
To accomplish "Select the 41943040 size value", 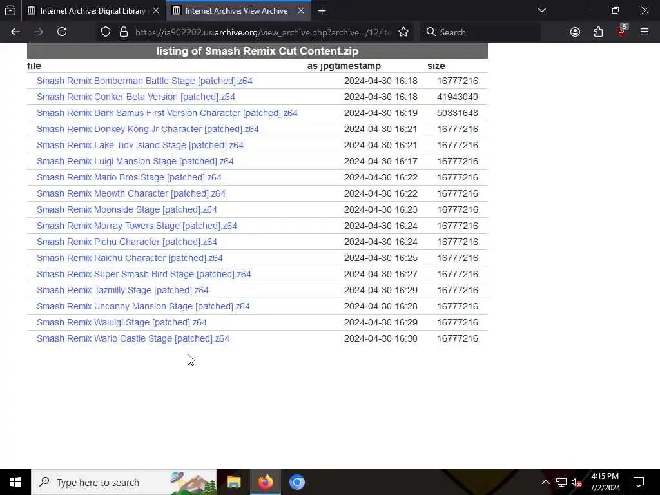I will click(x=457, y=97).
